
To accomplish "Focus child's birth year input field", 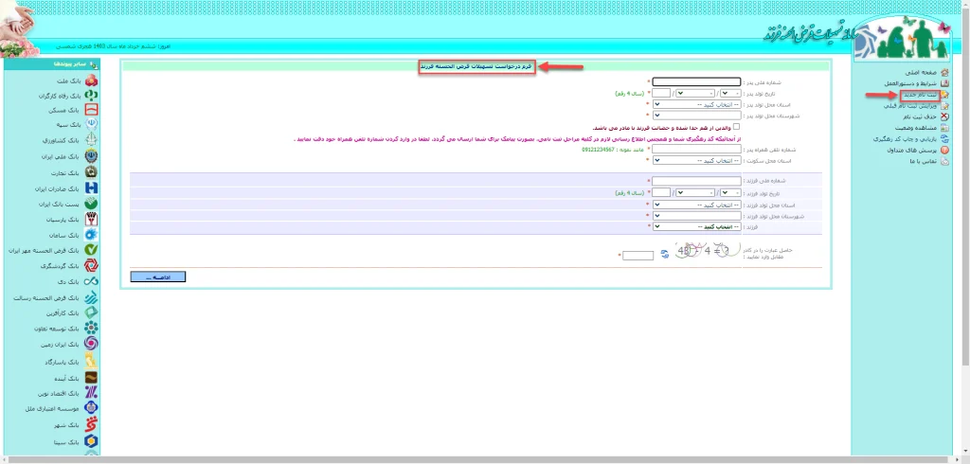I will click(x=661, y=192).
